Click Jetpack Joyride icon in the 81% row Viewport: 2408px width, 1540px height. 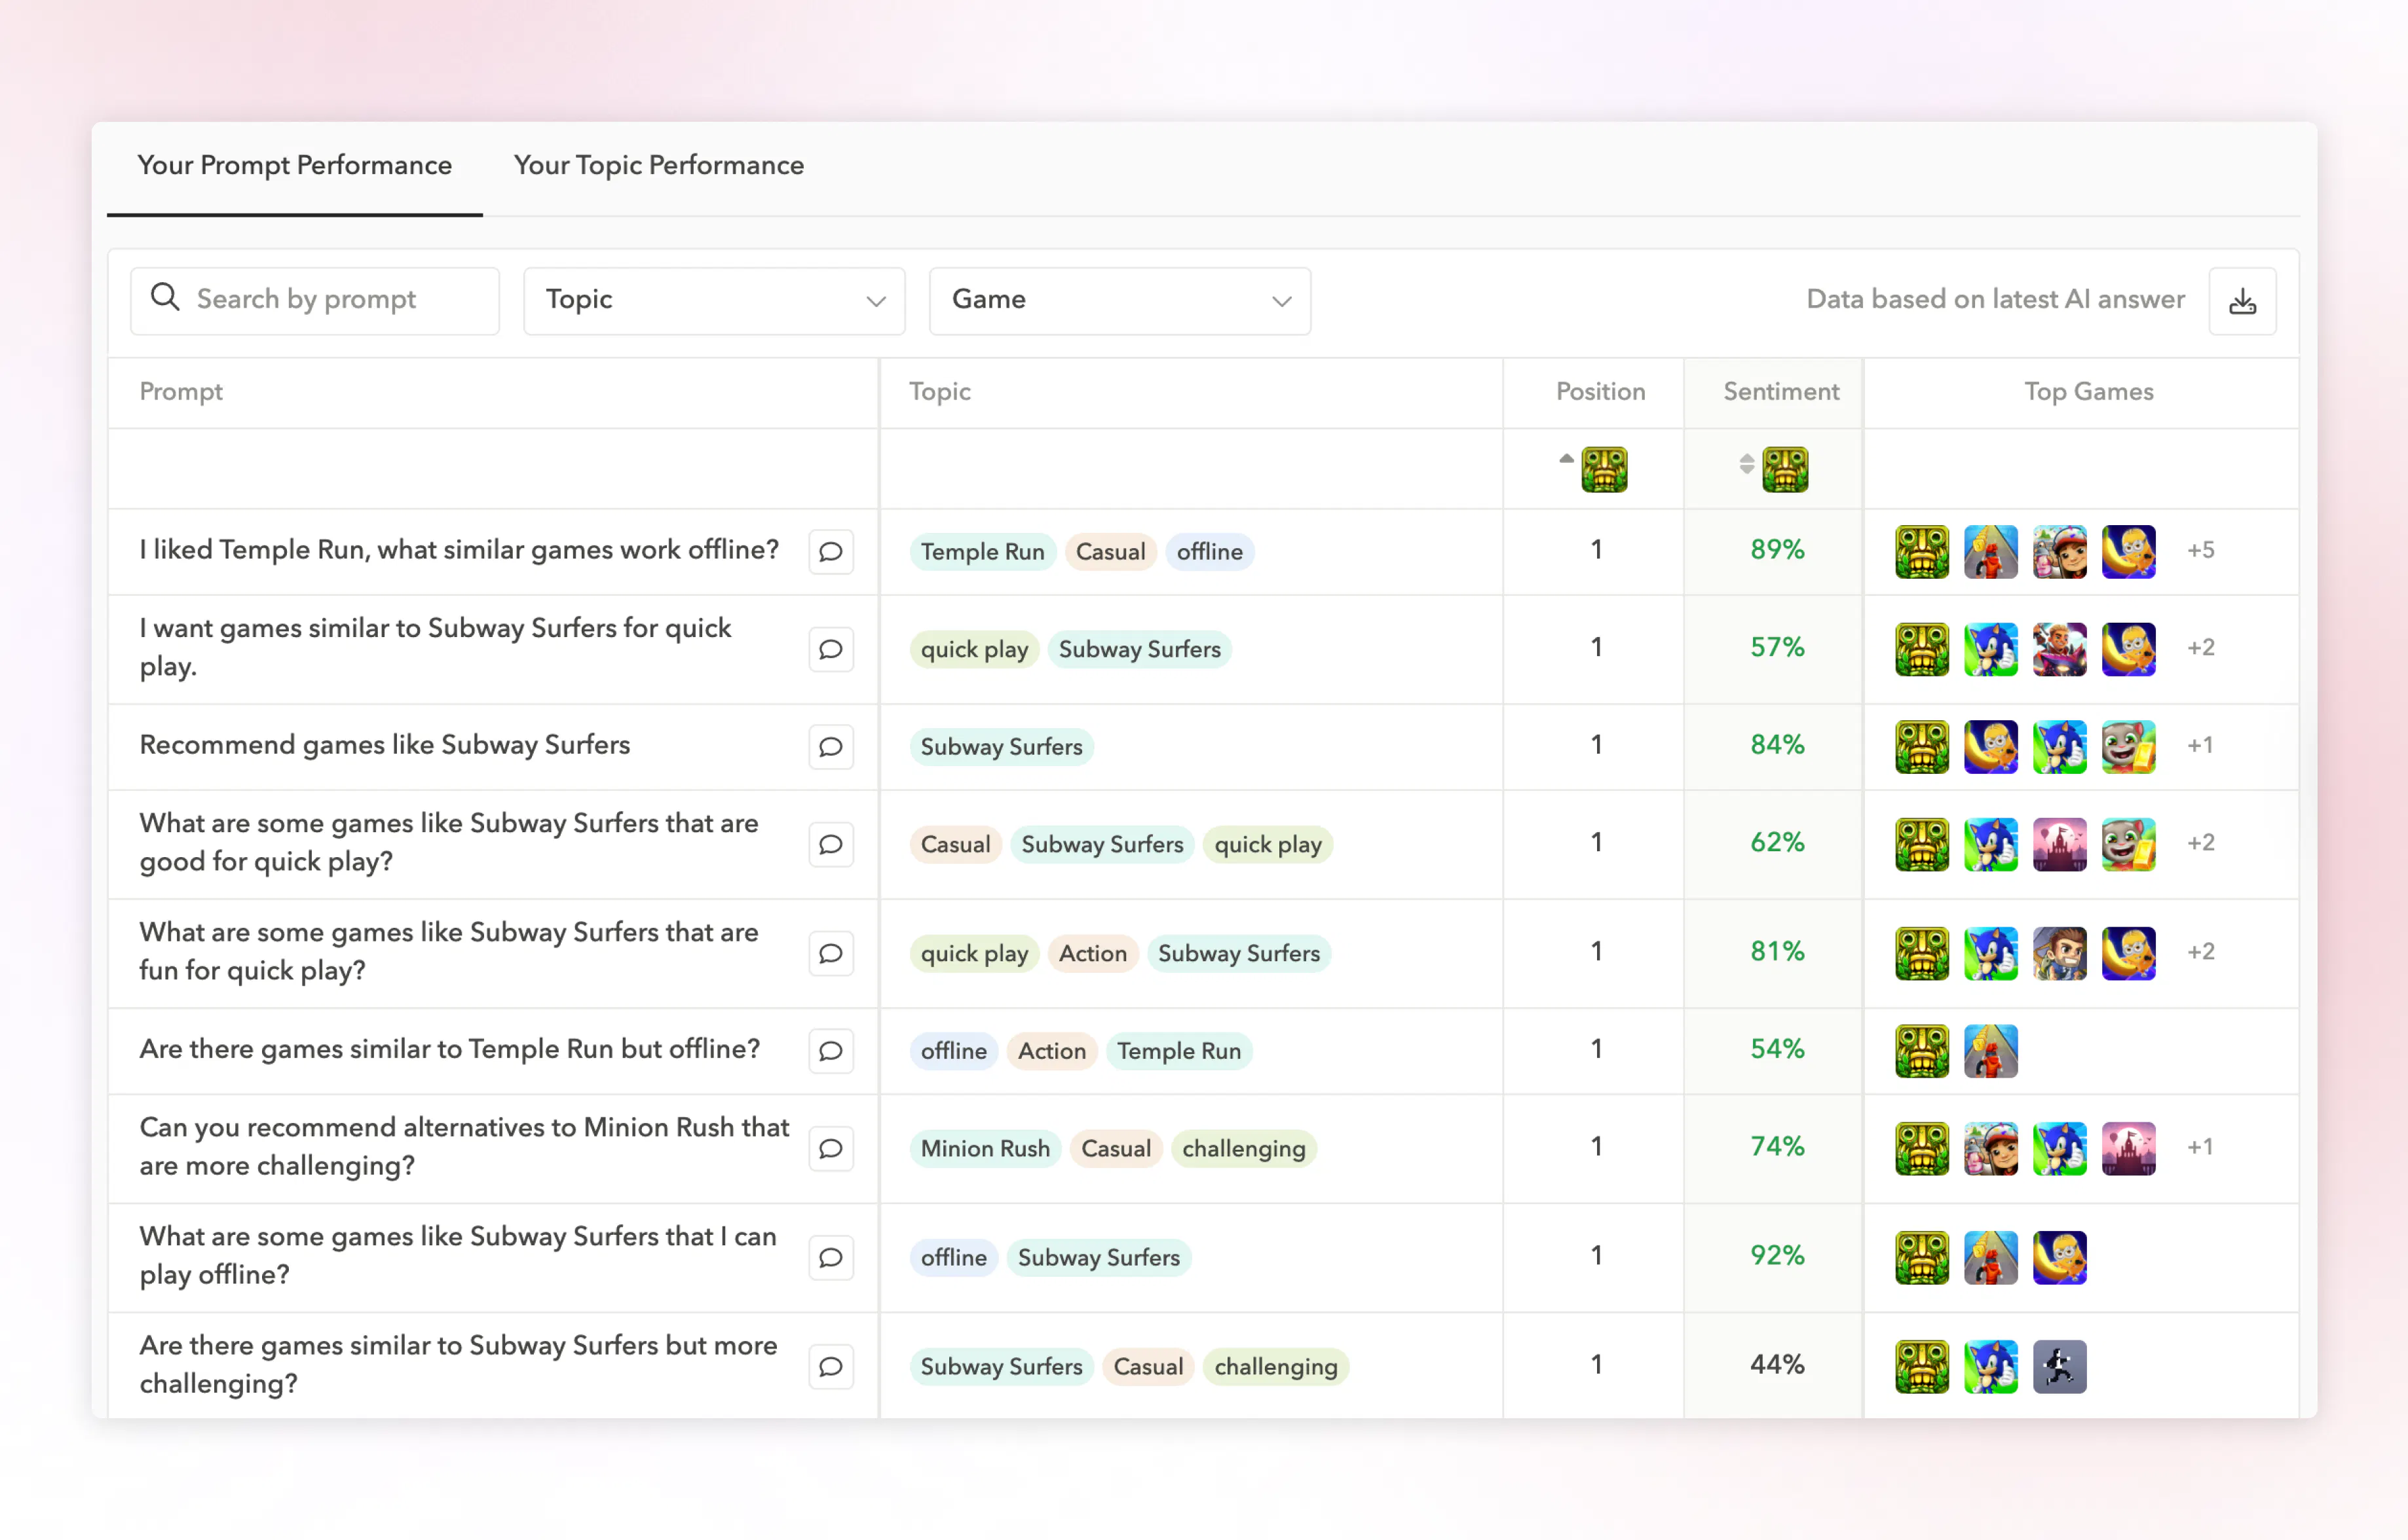point(2059,953)
